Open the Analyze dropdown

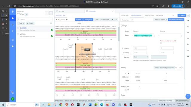coord(88,20)
